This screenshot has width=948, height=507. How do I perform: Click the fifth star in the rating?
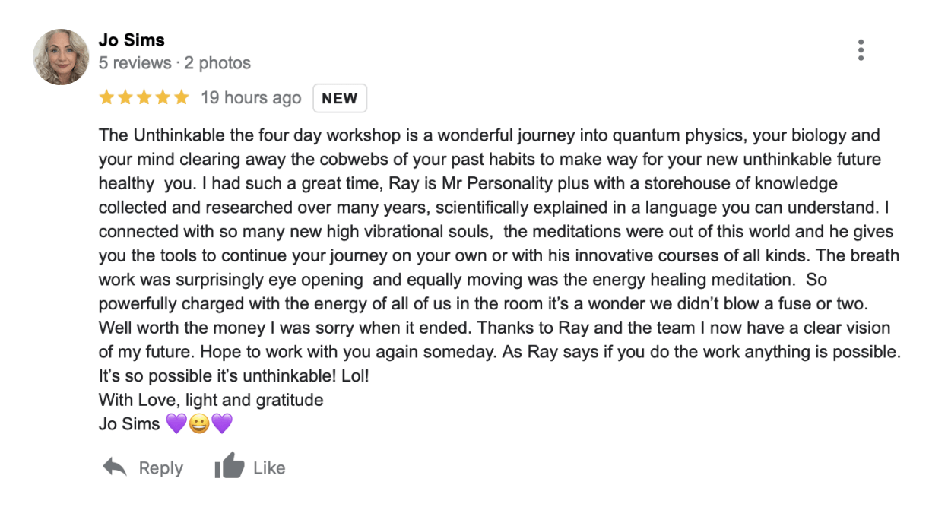point(181,97)
